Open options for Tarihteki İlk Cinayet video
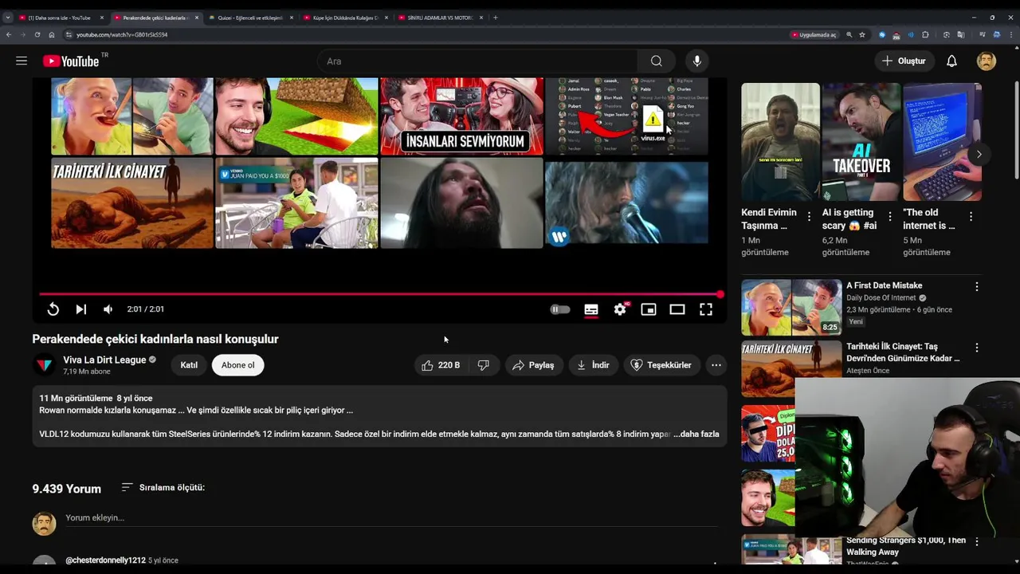The height and width of the screenshot is (574, 1020). [977, 348]
